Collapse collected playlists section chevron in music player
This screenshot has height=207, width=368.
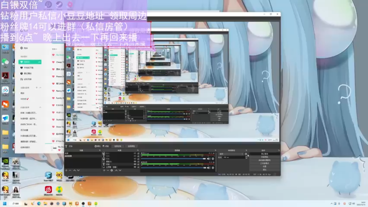click(40, 107)
